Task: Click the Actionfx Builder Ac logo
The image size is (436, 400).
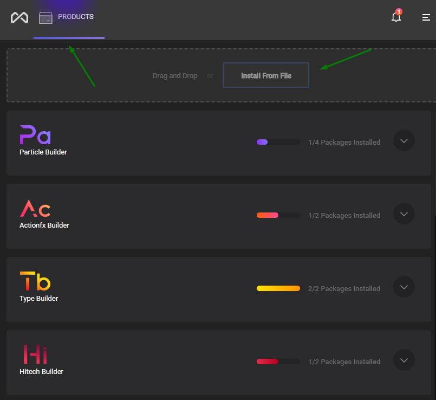Action: tap(35, 209)
